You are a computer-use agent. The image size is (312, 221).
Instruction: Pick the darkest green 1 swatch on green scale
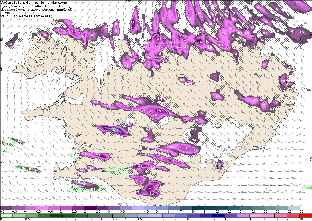56,216
